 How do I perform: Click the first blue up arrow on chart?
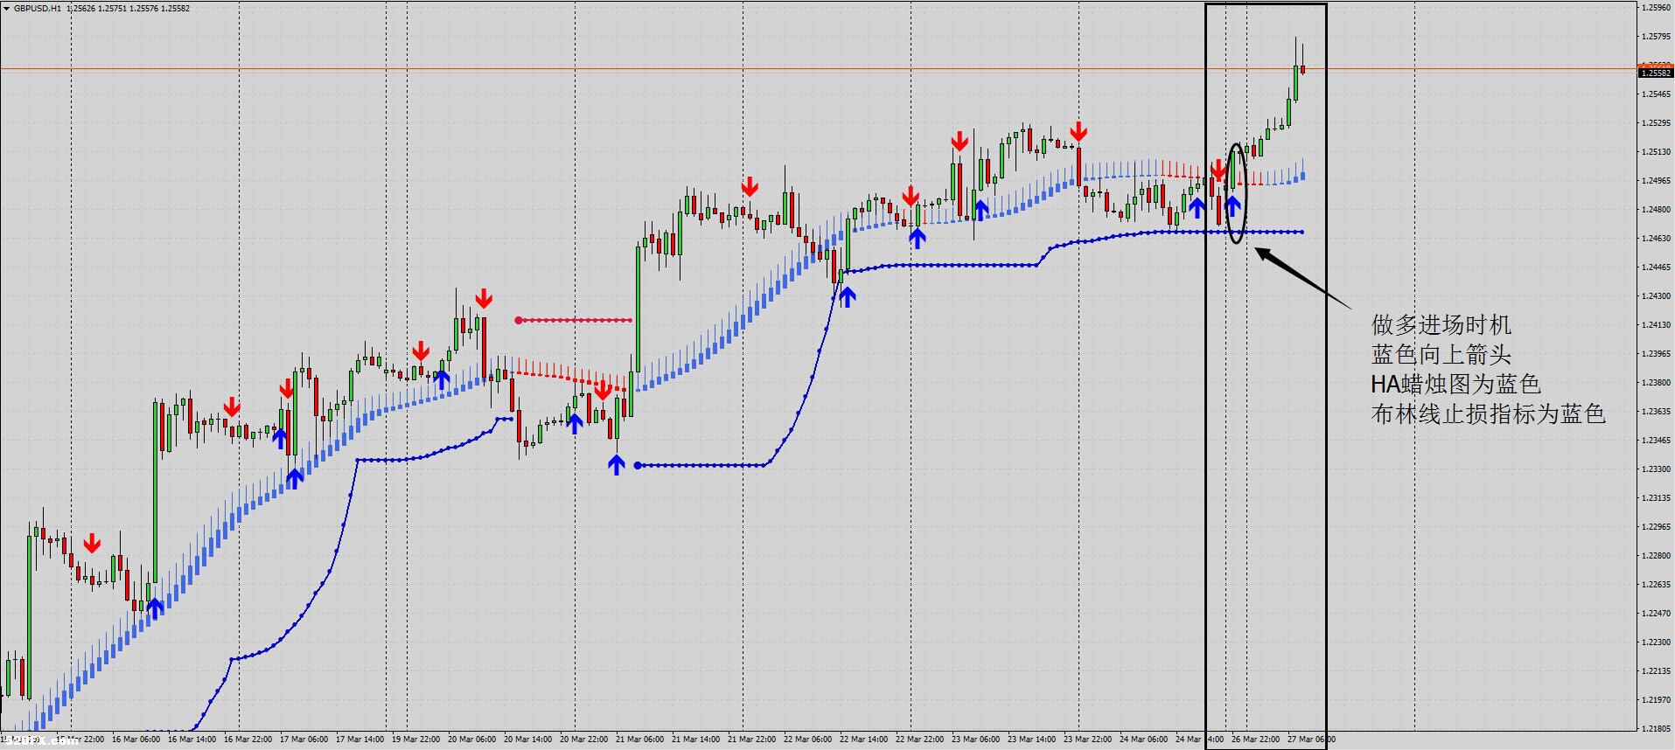(155, 608)
